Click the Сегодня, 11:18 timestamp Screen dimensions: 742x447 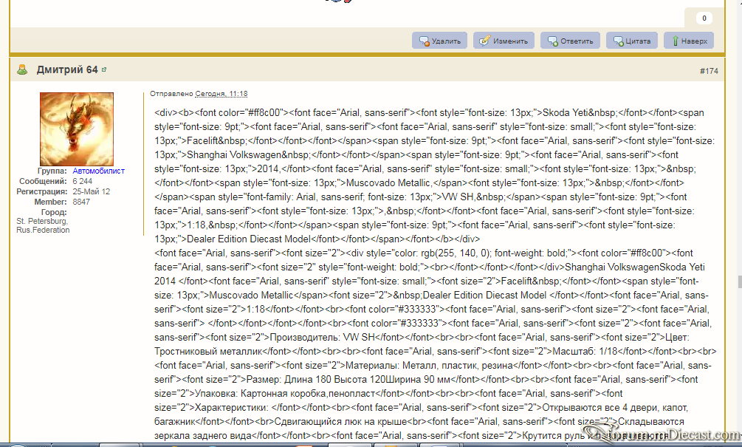(221, 94)
